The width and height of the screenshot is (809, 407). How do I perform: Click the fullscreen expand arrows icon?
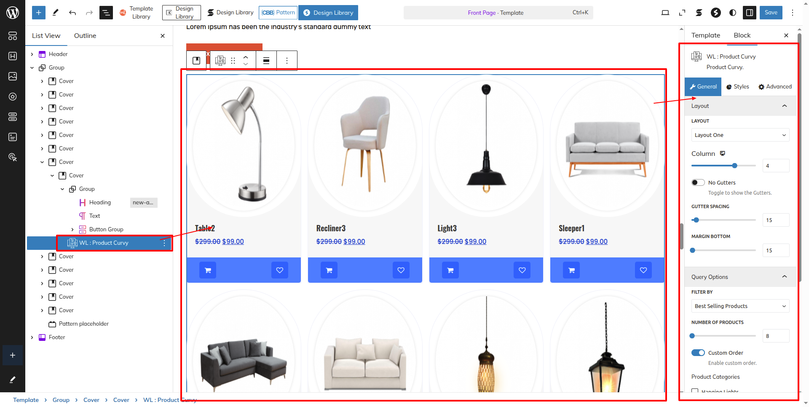[x=682, y=13]
